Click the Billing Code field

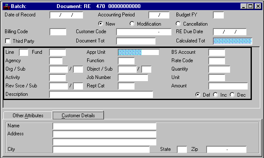click(58, 32)
